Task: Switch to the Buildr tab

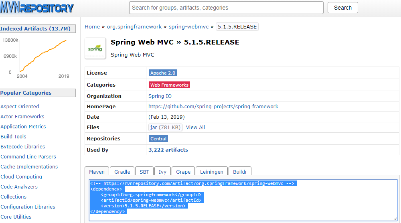Action: [x=240, y=172]
